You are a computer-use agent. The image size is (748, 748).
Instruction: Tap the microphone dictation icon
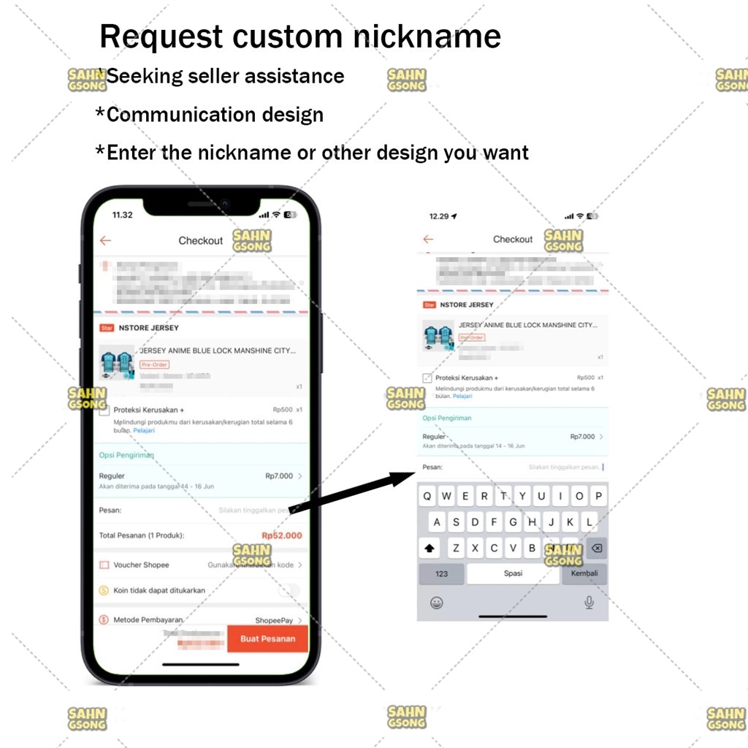click(x=589, y=603)
